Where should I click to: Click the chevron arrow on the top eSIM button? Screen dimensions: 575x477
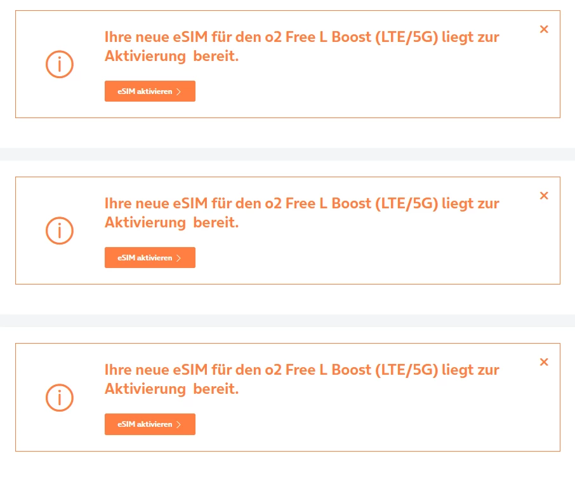(179, 91)
